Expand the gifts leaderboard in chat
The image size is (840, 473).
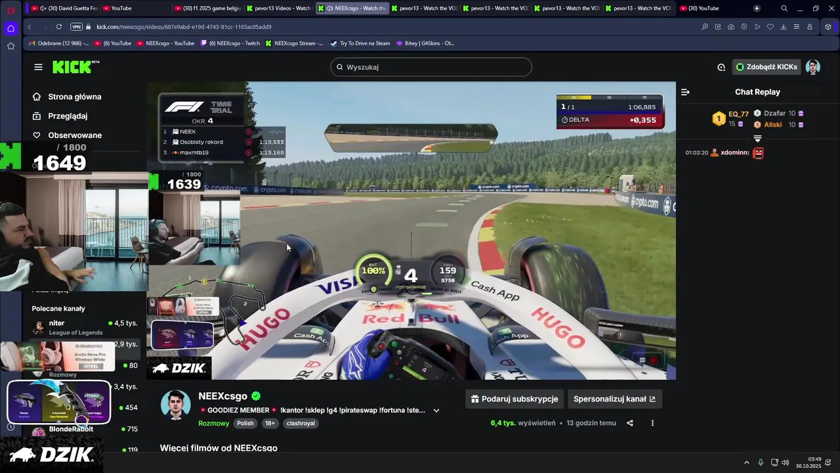pyautogui.click(x=757, y=139)
